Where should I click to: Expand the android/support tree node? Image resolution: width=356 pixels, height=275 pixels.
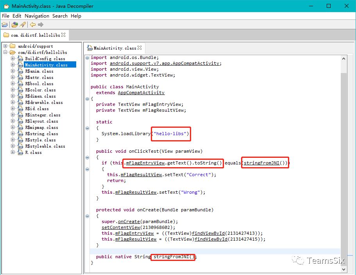5,46
